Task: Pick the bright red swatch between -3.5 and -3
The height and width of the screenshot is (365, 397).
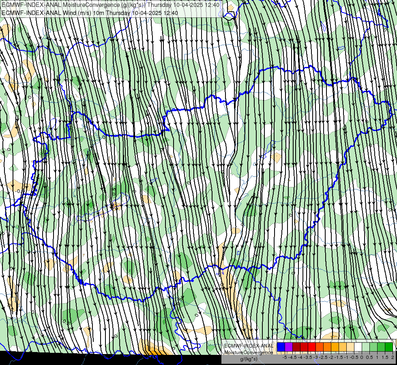Action: point(312,347)
